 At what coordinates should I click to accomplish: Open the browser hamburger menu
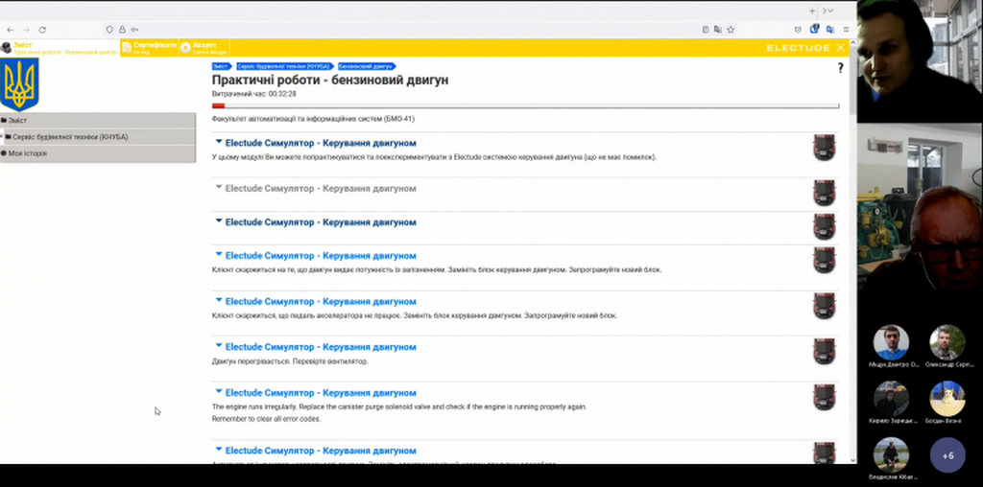pyautogui.click(x=846, y=30)
